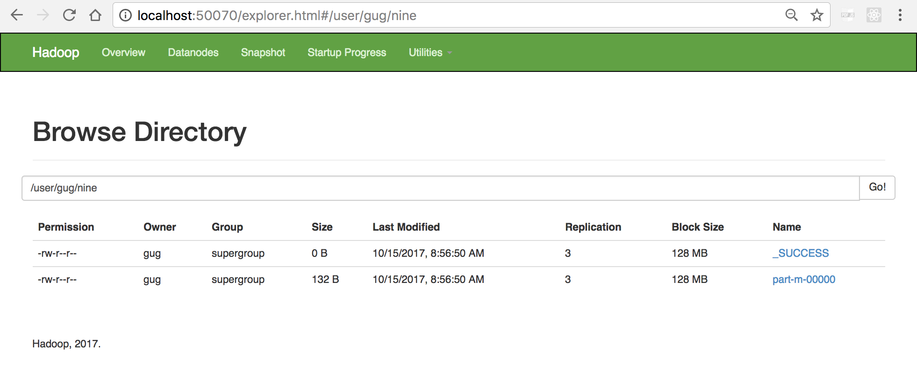Click the Go! button
The height and width of the screenshot is (381, 917).
click(877, 187)
